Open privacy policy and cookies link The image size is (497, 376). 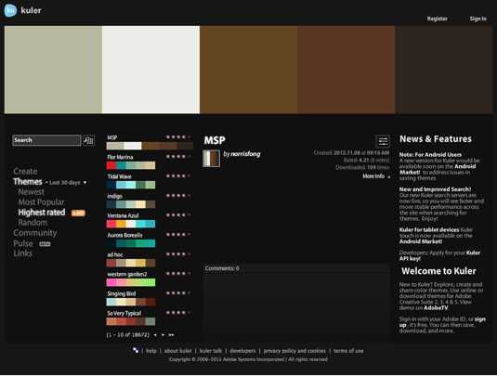[x=294, y=351]
